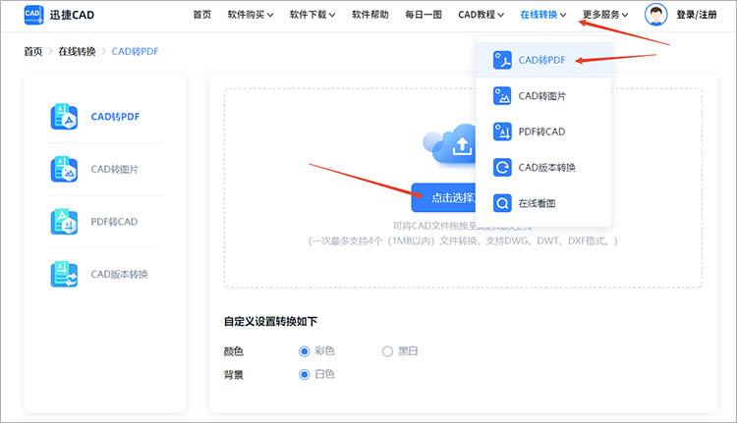Choose PDF转CAD text in dropdown menu
This screenshot has height=423, width=737.
pos(541,132)
